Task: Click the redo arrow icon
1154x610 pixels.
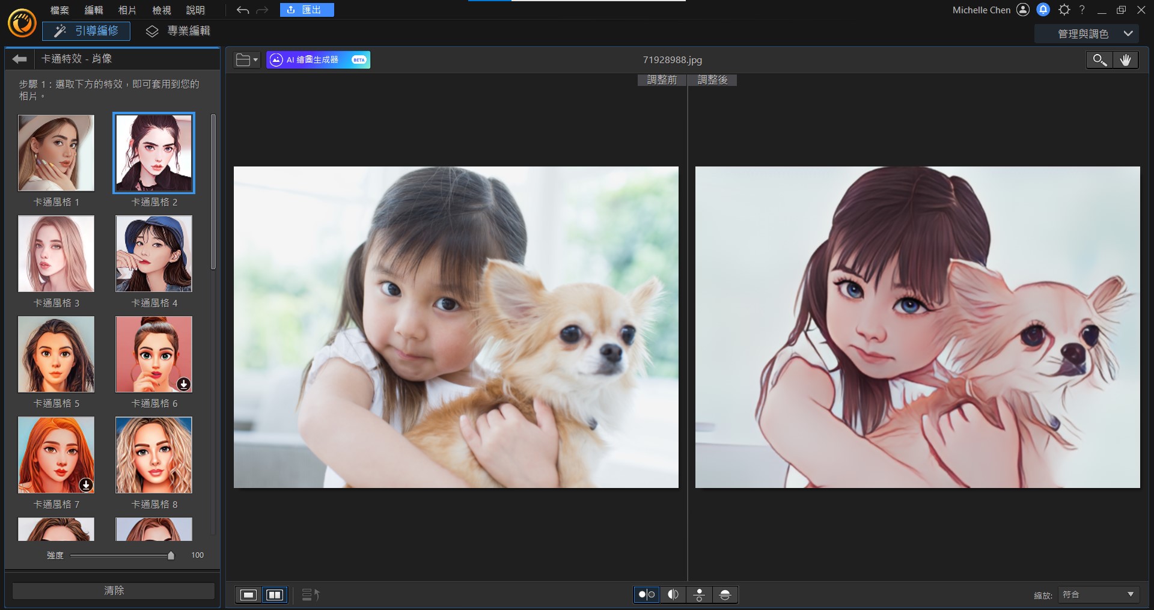Action: [x=262, y=10]
